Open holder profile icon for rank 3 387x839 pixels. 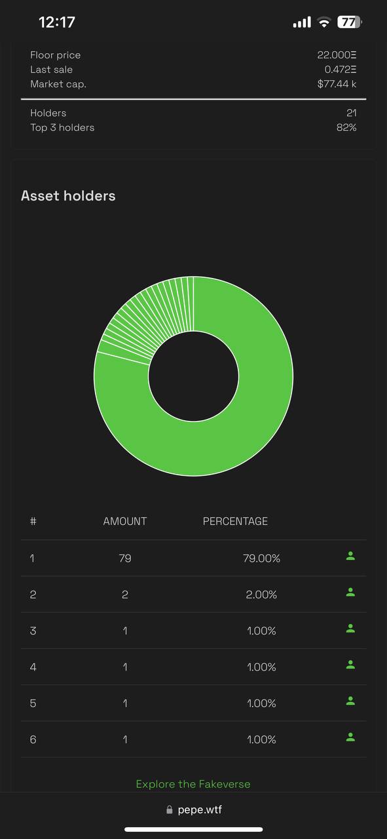point(350,629)
